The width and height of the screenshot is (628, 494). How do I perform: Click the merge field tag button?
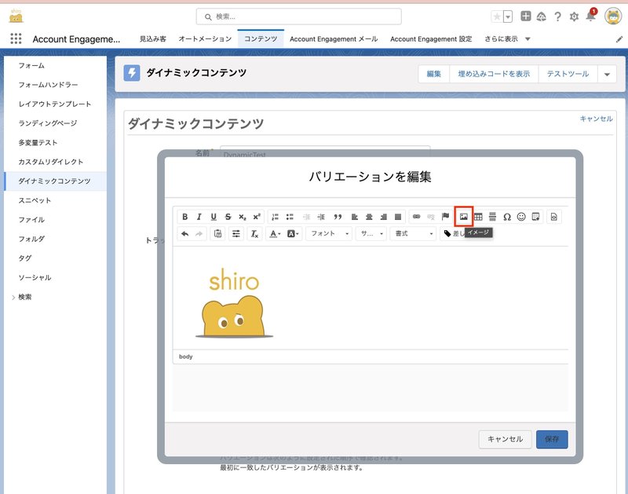453,233
